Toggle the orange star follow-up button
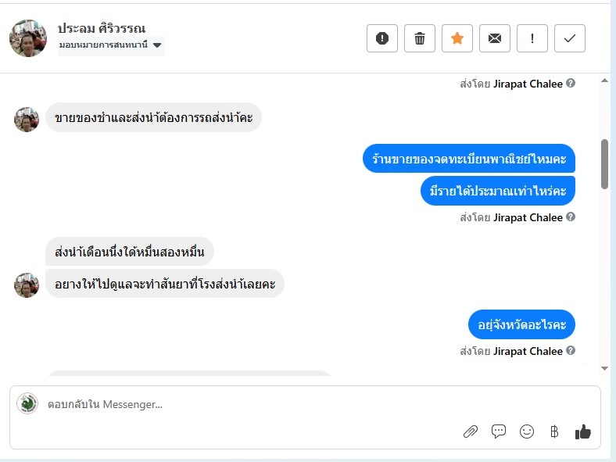The width and height of the screenshot is (616, 462). pyautogui.click(x=457, y=38)
